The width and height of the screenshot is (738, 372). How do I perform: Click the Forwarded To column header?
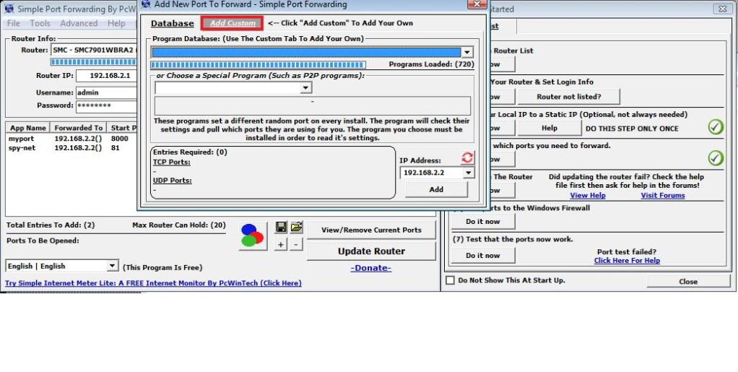[78, 128]
